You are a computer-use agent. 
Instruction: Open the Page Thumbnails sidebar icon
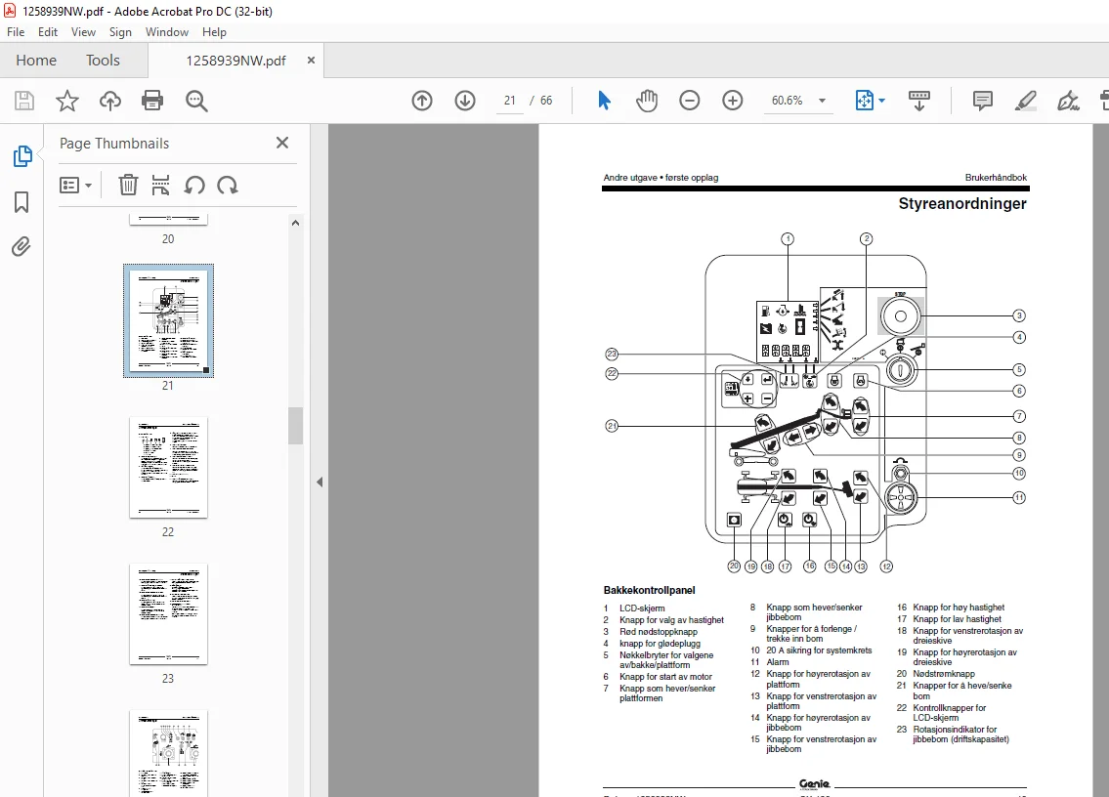[21, 156]
